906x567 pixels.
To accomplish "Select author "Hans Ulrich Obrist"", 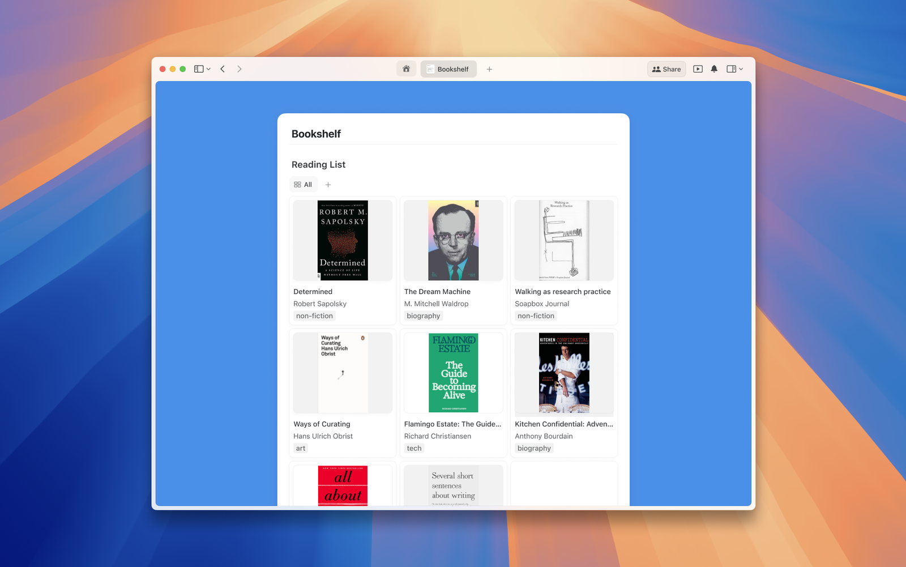I will 323,437.
